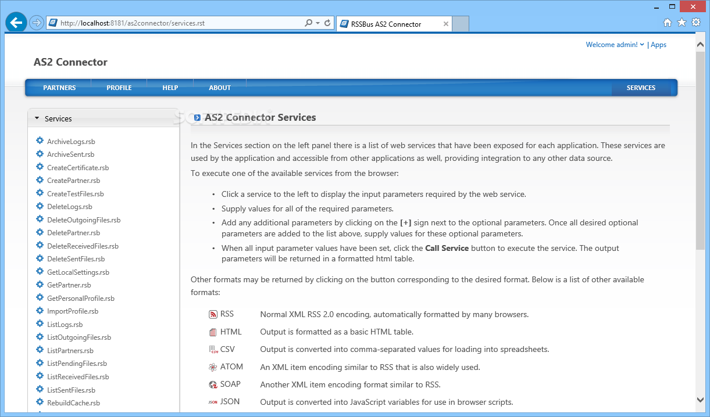Go back with the browser back arrow
This screenshot has width=710, height=417.
pyautogui.click(x=16, y=23)
